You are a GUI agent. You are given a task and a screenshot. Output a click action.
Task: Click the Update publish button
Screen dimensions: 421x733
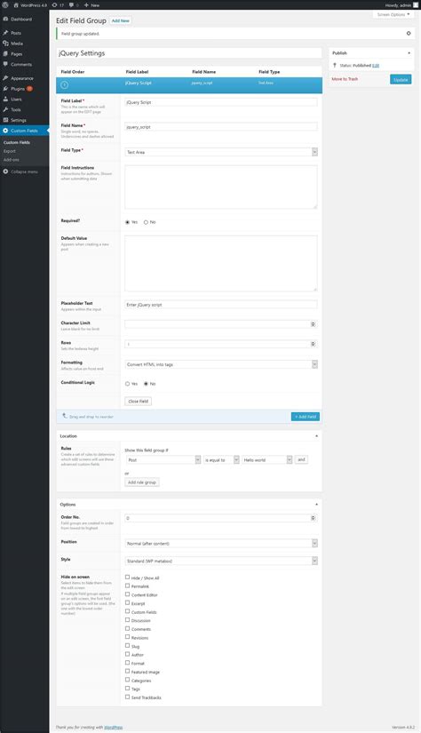(x=401, y=79)
